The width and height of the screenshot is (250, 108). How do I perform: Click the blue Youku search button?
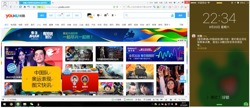[x=180, y=15]
